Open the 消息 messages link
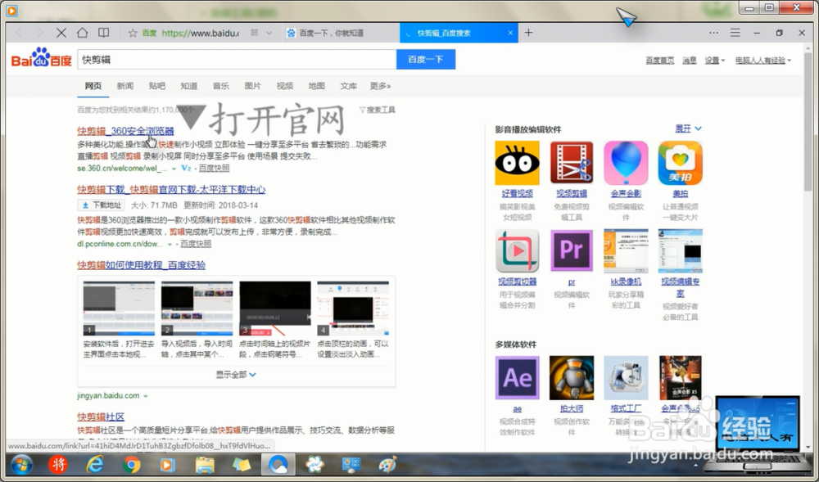 pos(690,61)
